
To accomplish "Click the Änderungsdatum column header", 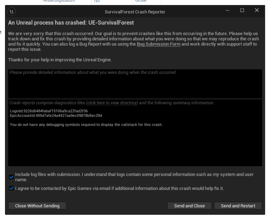I will click(59, 1).
